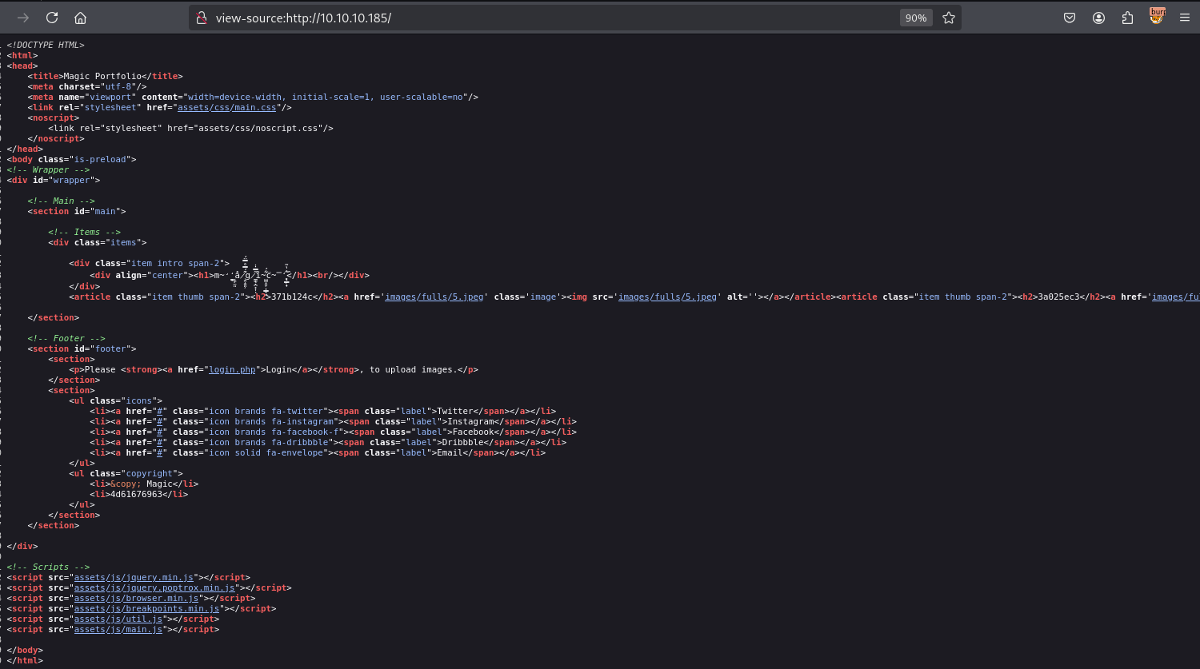Open the extensions puzzle icon

1128,18
